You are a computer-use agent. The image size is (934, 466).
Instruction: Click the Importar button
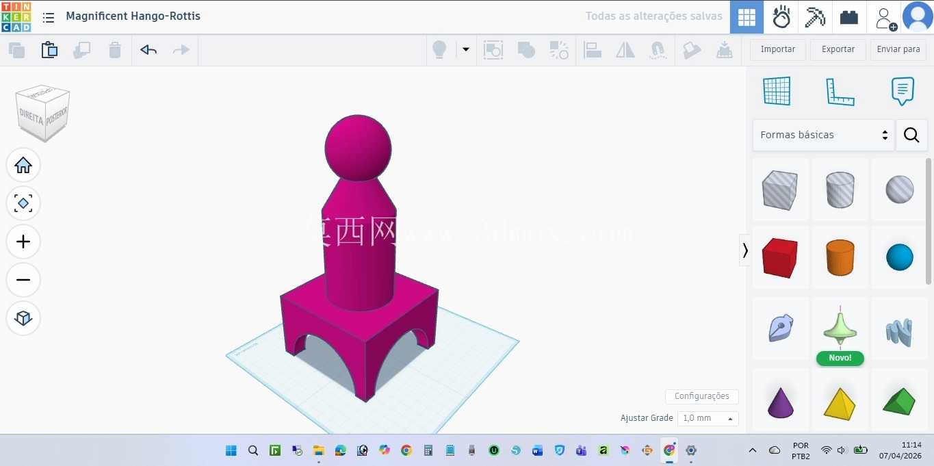(778, 49)
